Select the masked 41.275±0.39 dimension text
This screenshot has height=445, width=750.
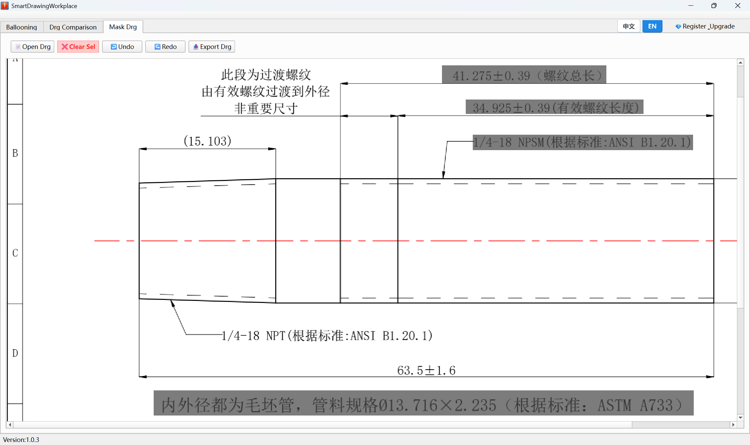pos(524,74)
